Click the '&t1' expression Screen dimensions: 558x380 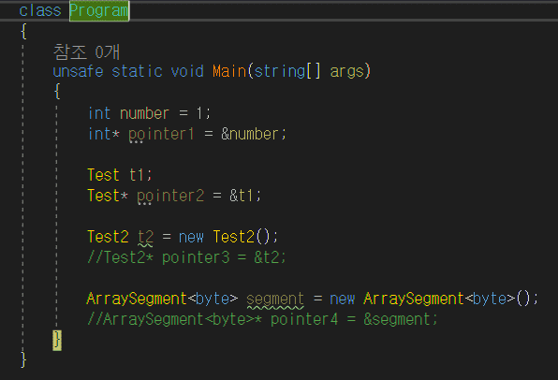(241, 196)
